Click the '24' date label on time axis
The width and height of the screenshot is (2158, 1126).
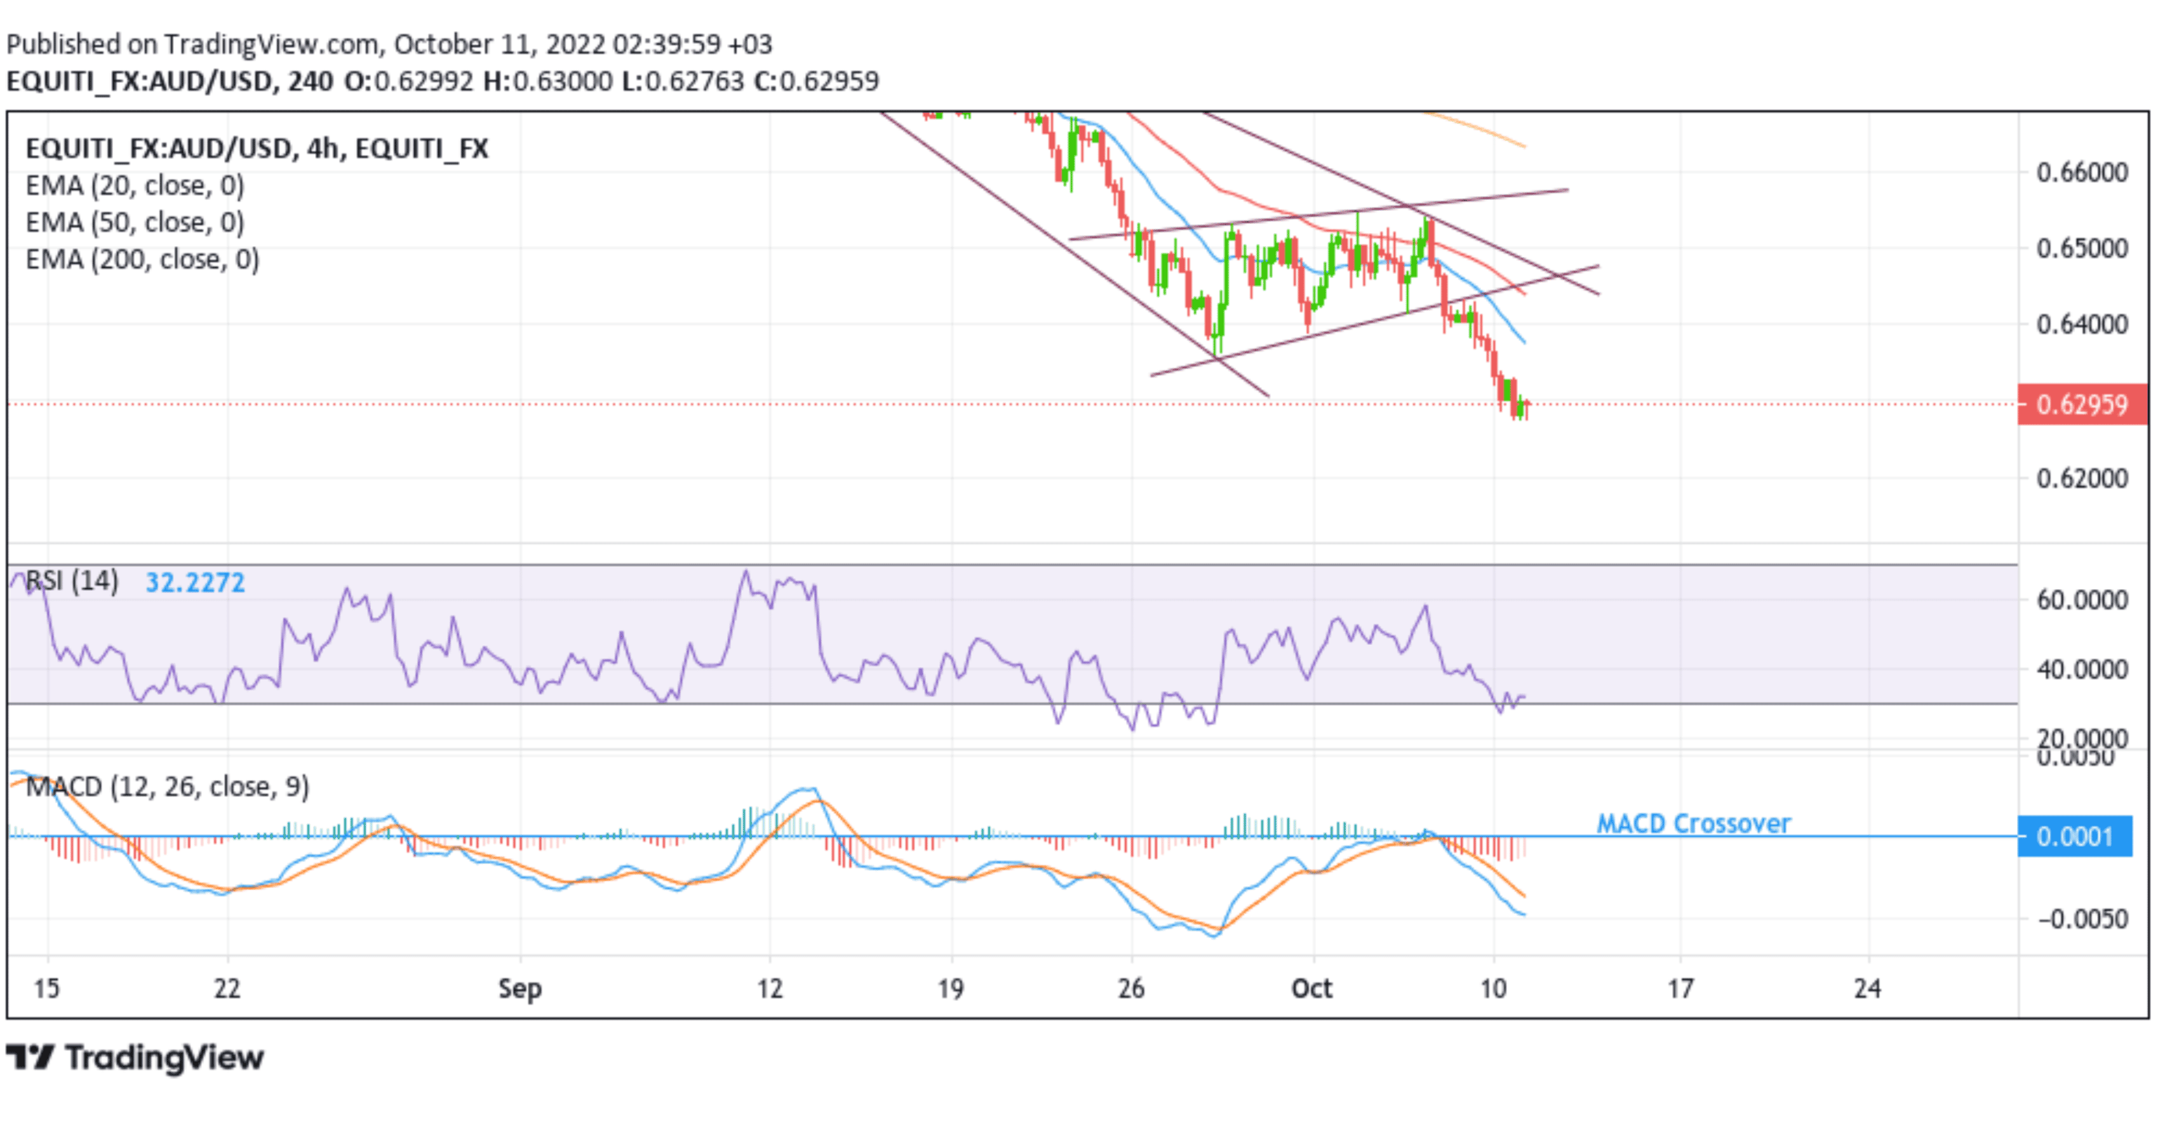coord(1867,989)
